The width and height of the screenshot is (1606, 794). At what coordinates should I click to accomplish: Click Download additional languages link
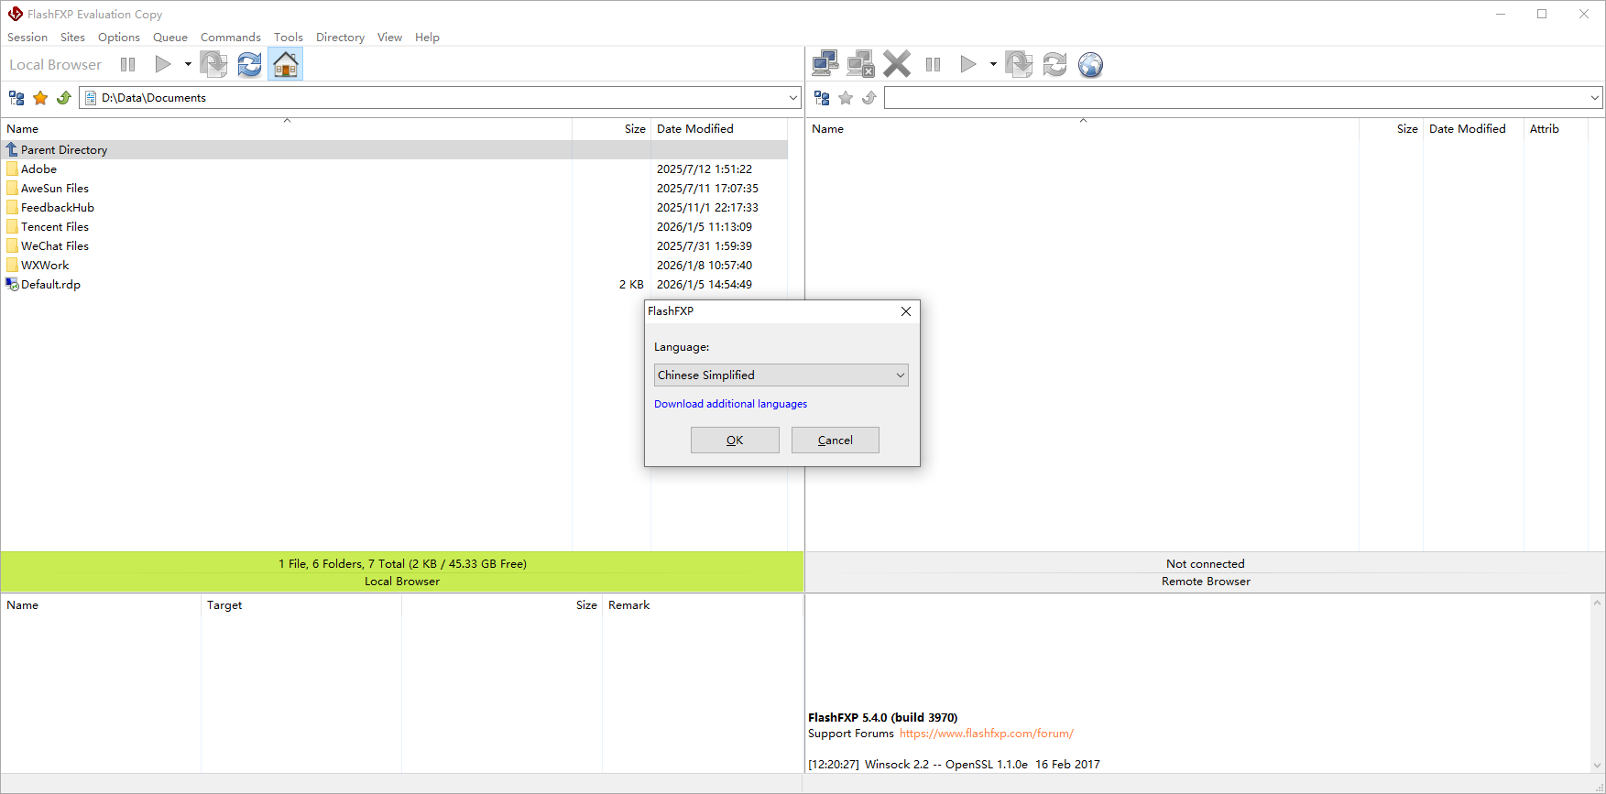point(730,404)
